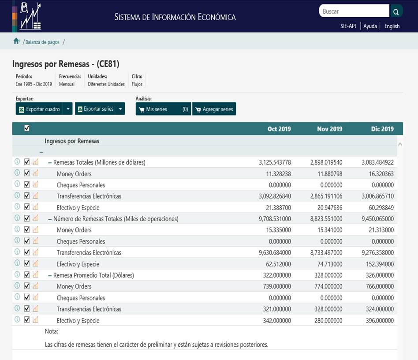This screenshot has height=360, width=418.
Task: Open the SIE-API menu link
Action: tap(348, 26)
